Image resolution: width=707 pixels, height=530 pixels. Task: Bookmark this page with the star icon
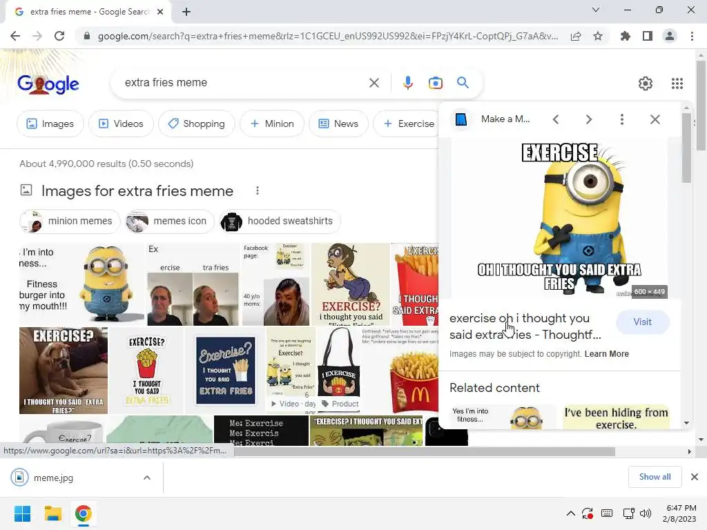598,36
